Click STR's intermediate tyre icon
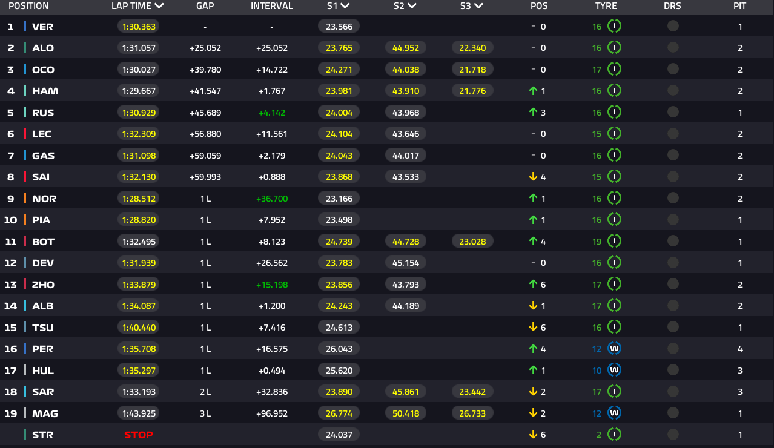Image resolution: width=774 pixels, height=448 pixels. 614,435
